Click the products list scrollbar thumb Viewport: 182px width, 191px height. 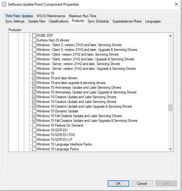click(170, 108)
